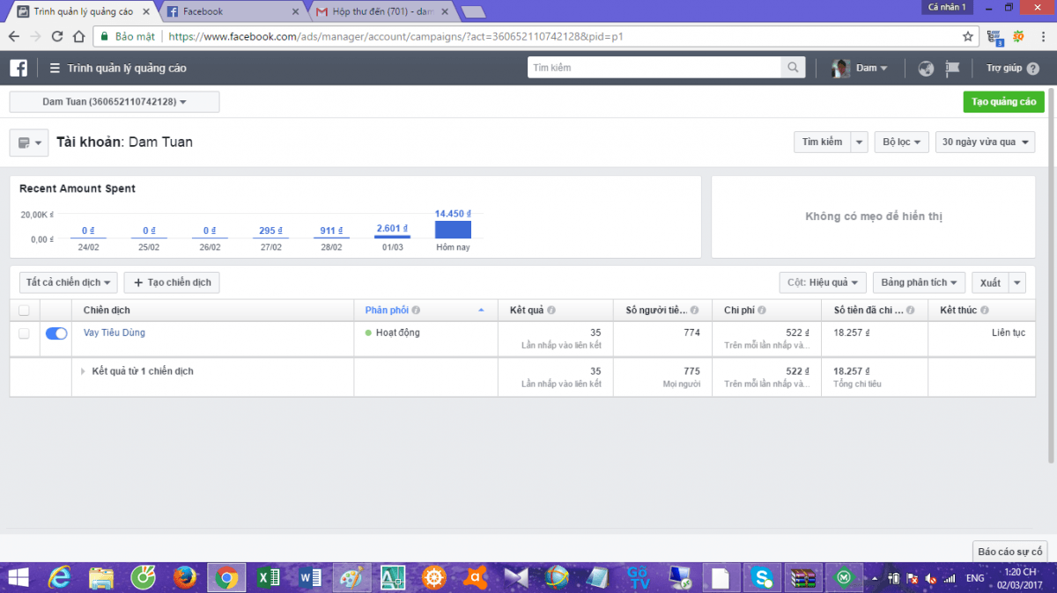Switch to the Hộp thư đến Gmail tab
This screenshot has width=1057, height=593.
point(383,11)
